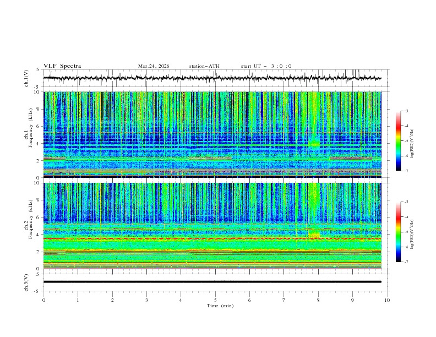Viewport: 436px width, 337px height.
Task: Click the ch.1(V) axis label
Action: point(26,78)
